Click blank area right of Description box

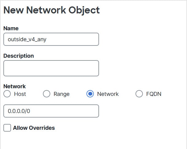142,68
